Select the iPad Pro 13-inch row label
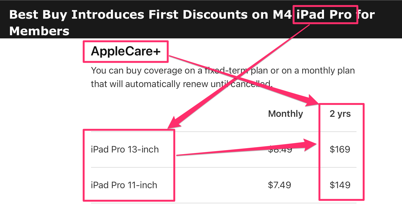Screen dimensions: 402x209 click(x=125, y=149)
